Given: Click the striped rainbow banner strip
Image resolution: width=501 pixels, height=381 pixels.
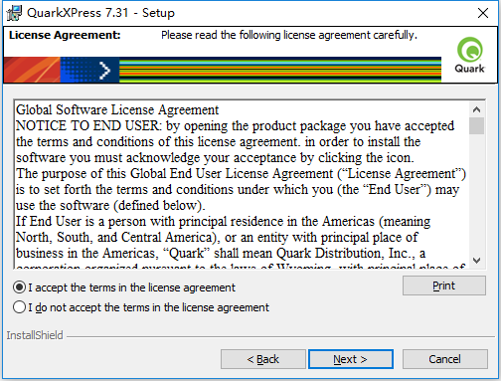Looking at the screenshot, I should [x=280, y=70].
